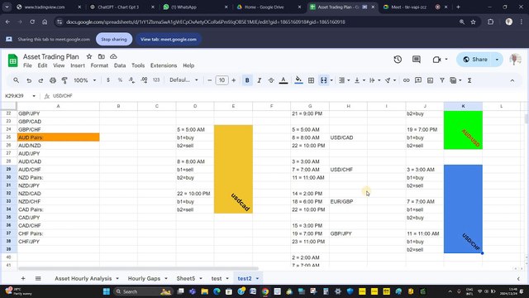Screen dimensions: 529x298
Task: Bookmark this page star icon
Action: point(473,22)
